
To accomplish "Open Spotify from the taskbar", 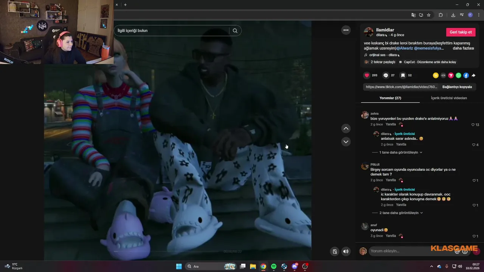I will pos(274,266).
